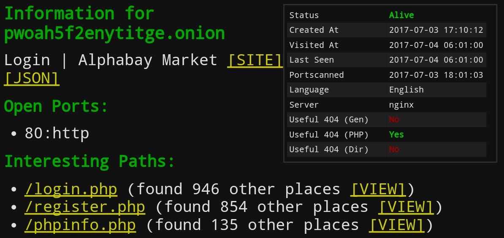The width and height of the screenshot is (504, 238).
Task: Click the 'Last Seen' row label
Action: coord(312,60)
